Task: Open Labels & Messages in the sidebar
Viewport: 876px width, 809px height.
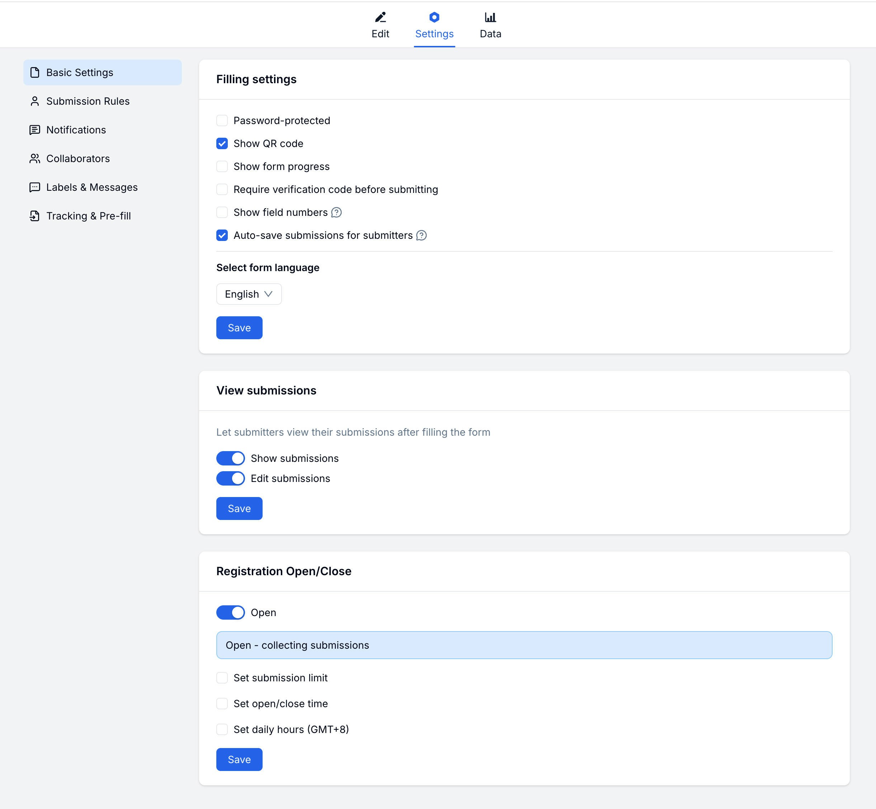Action: click(91, 187)
